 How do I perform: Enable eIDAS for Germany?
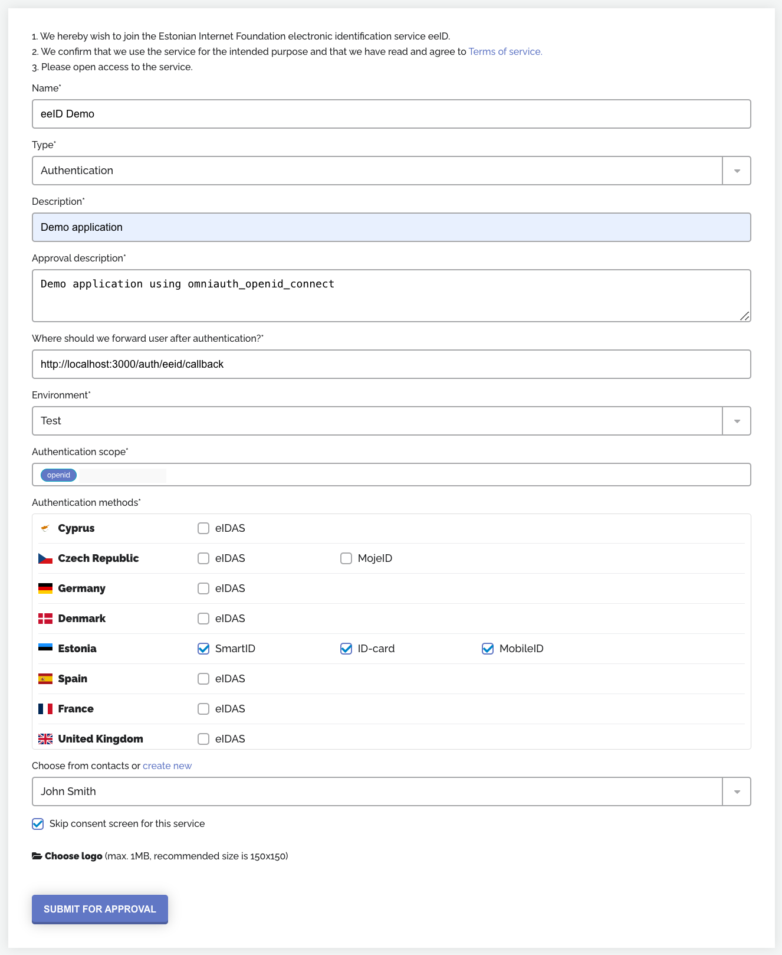tap(203, 588)
